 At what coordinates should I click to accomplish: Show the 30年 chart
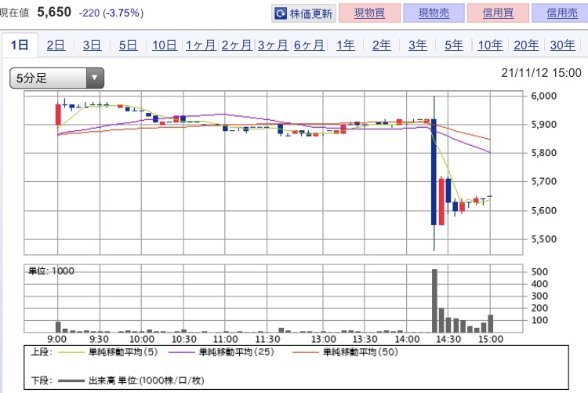[x=562, y=45]
